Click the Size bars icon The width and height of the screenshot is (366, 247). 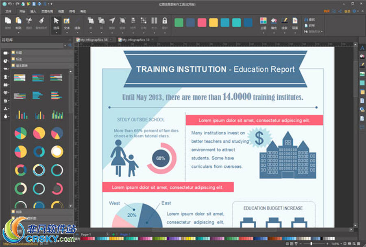click(154, 20)
